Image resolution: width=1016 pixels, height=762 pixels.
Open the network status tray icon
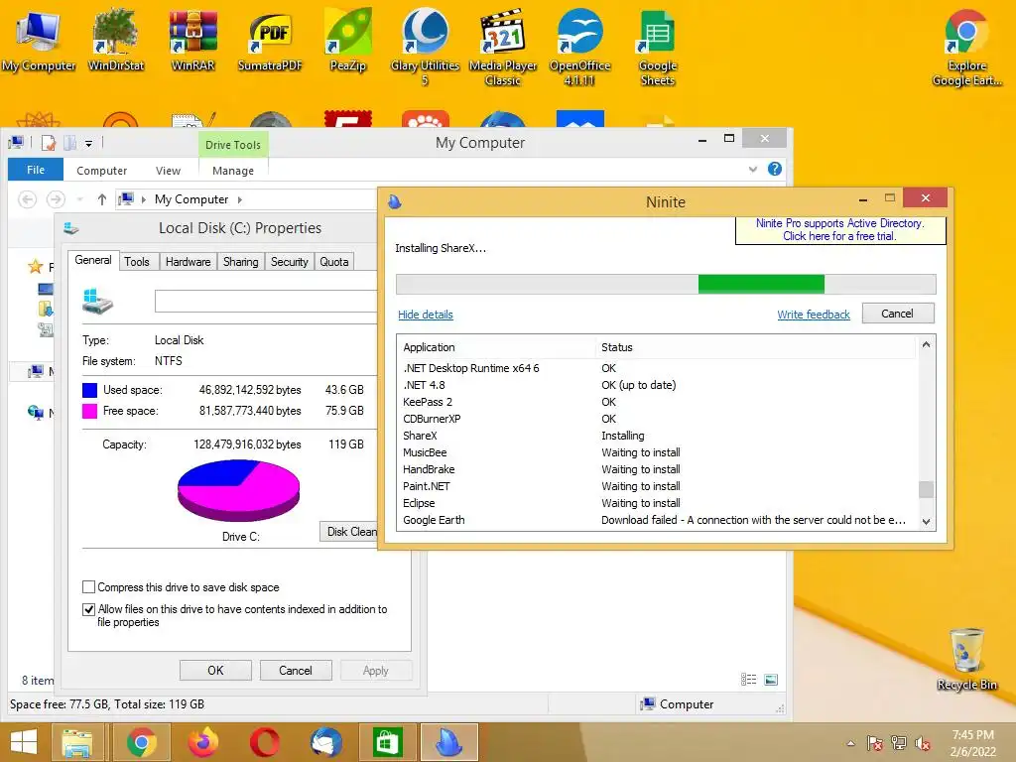click(x=899, y=743)
